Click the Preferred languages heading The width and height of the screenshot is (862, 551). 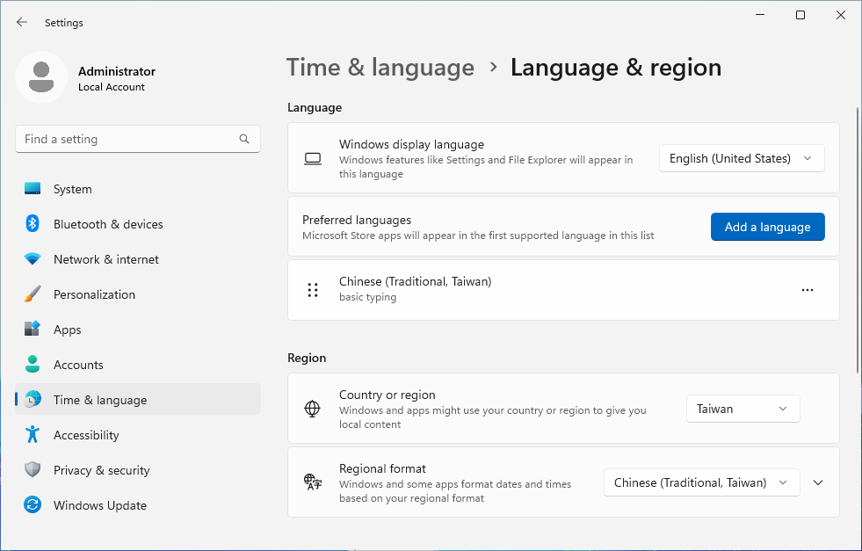357,220
